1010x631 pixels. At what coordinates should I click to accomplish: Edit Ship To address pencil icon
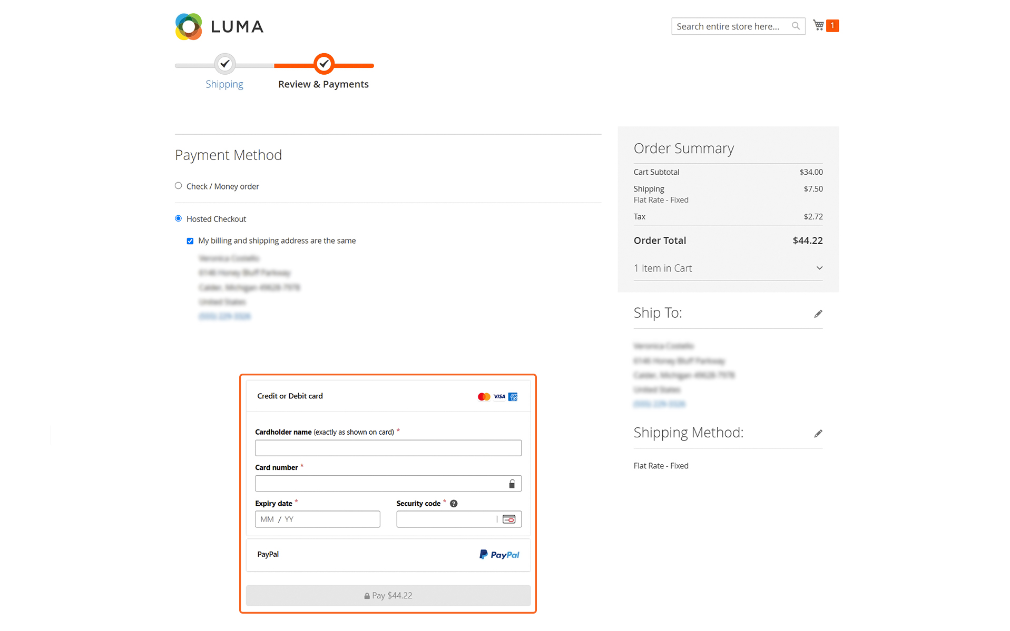818,314
